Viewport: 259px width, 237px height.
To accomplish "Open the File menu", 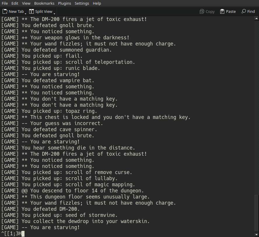I will coord(5,3).
